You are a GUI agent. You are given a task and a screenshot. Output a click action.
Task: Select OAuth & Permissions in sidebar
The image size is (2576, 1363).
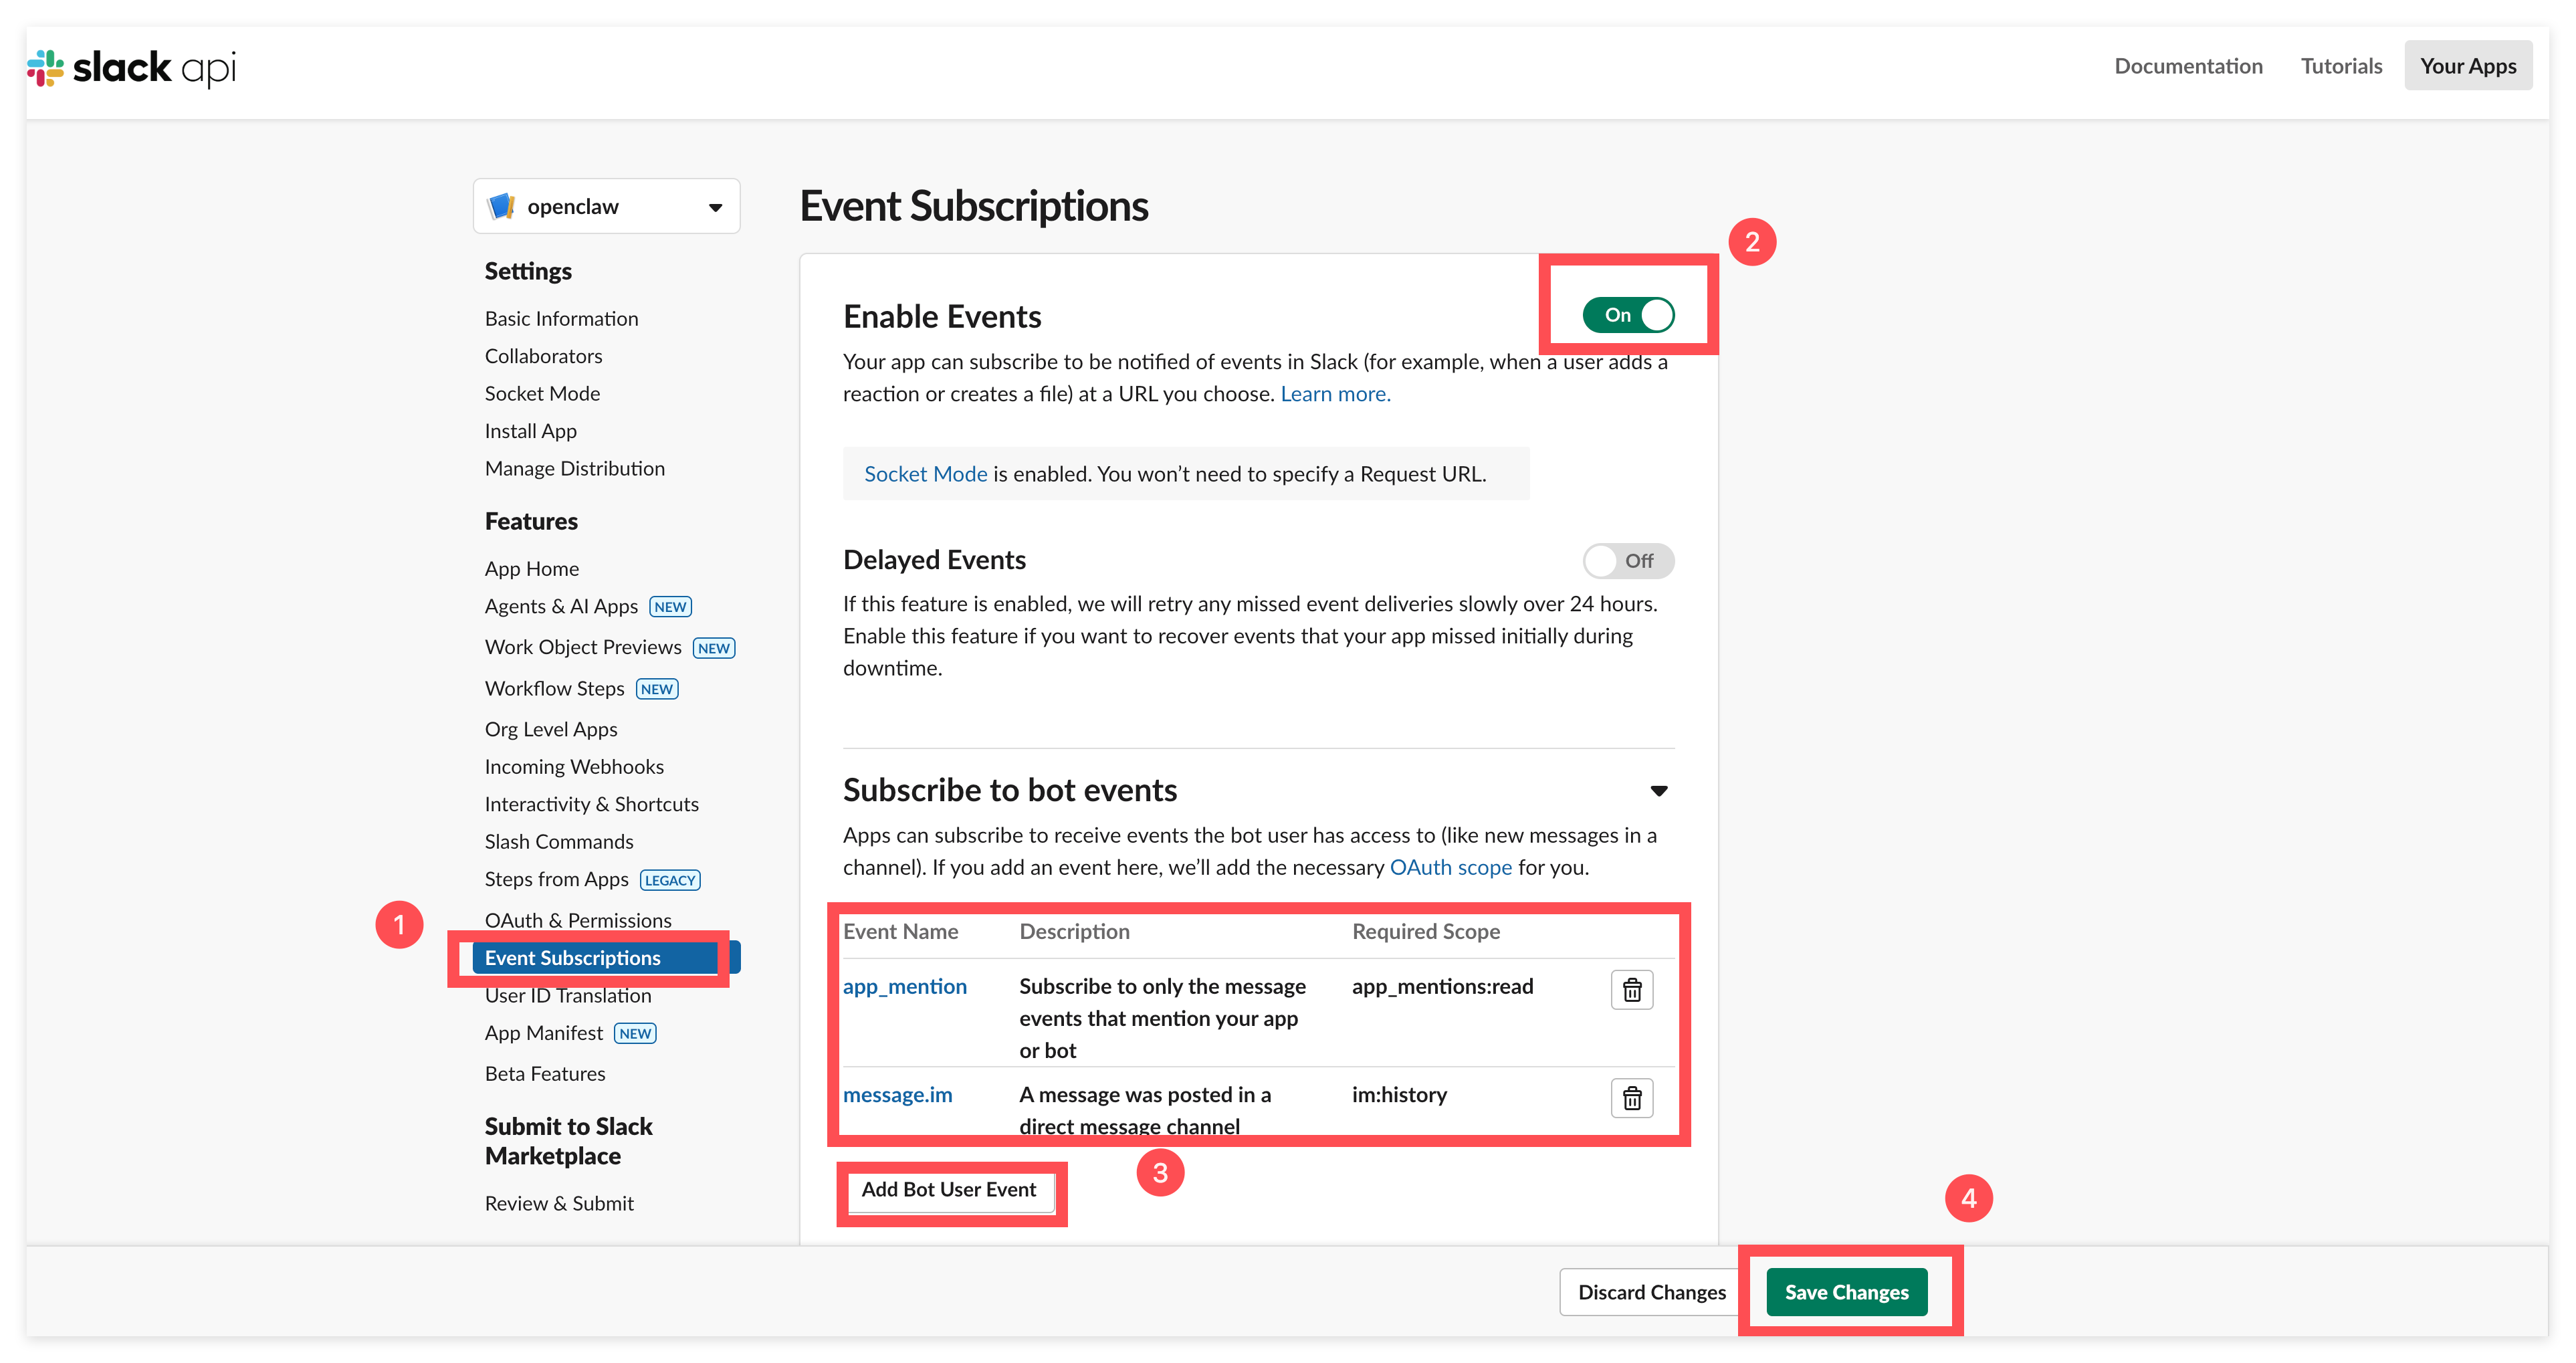tap(578, 920)
